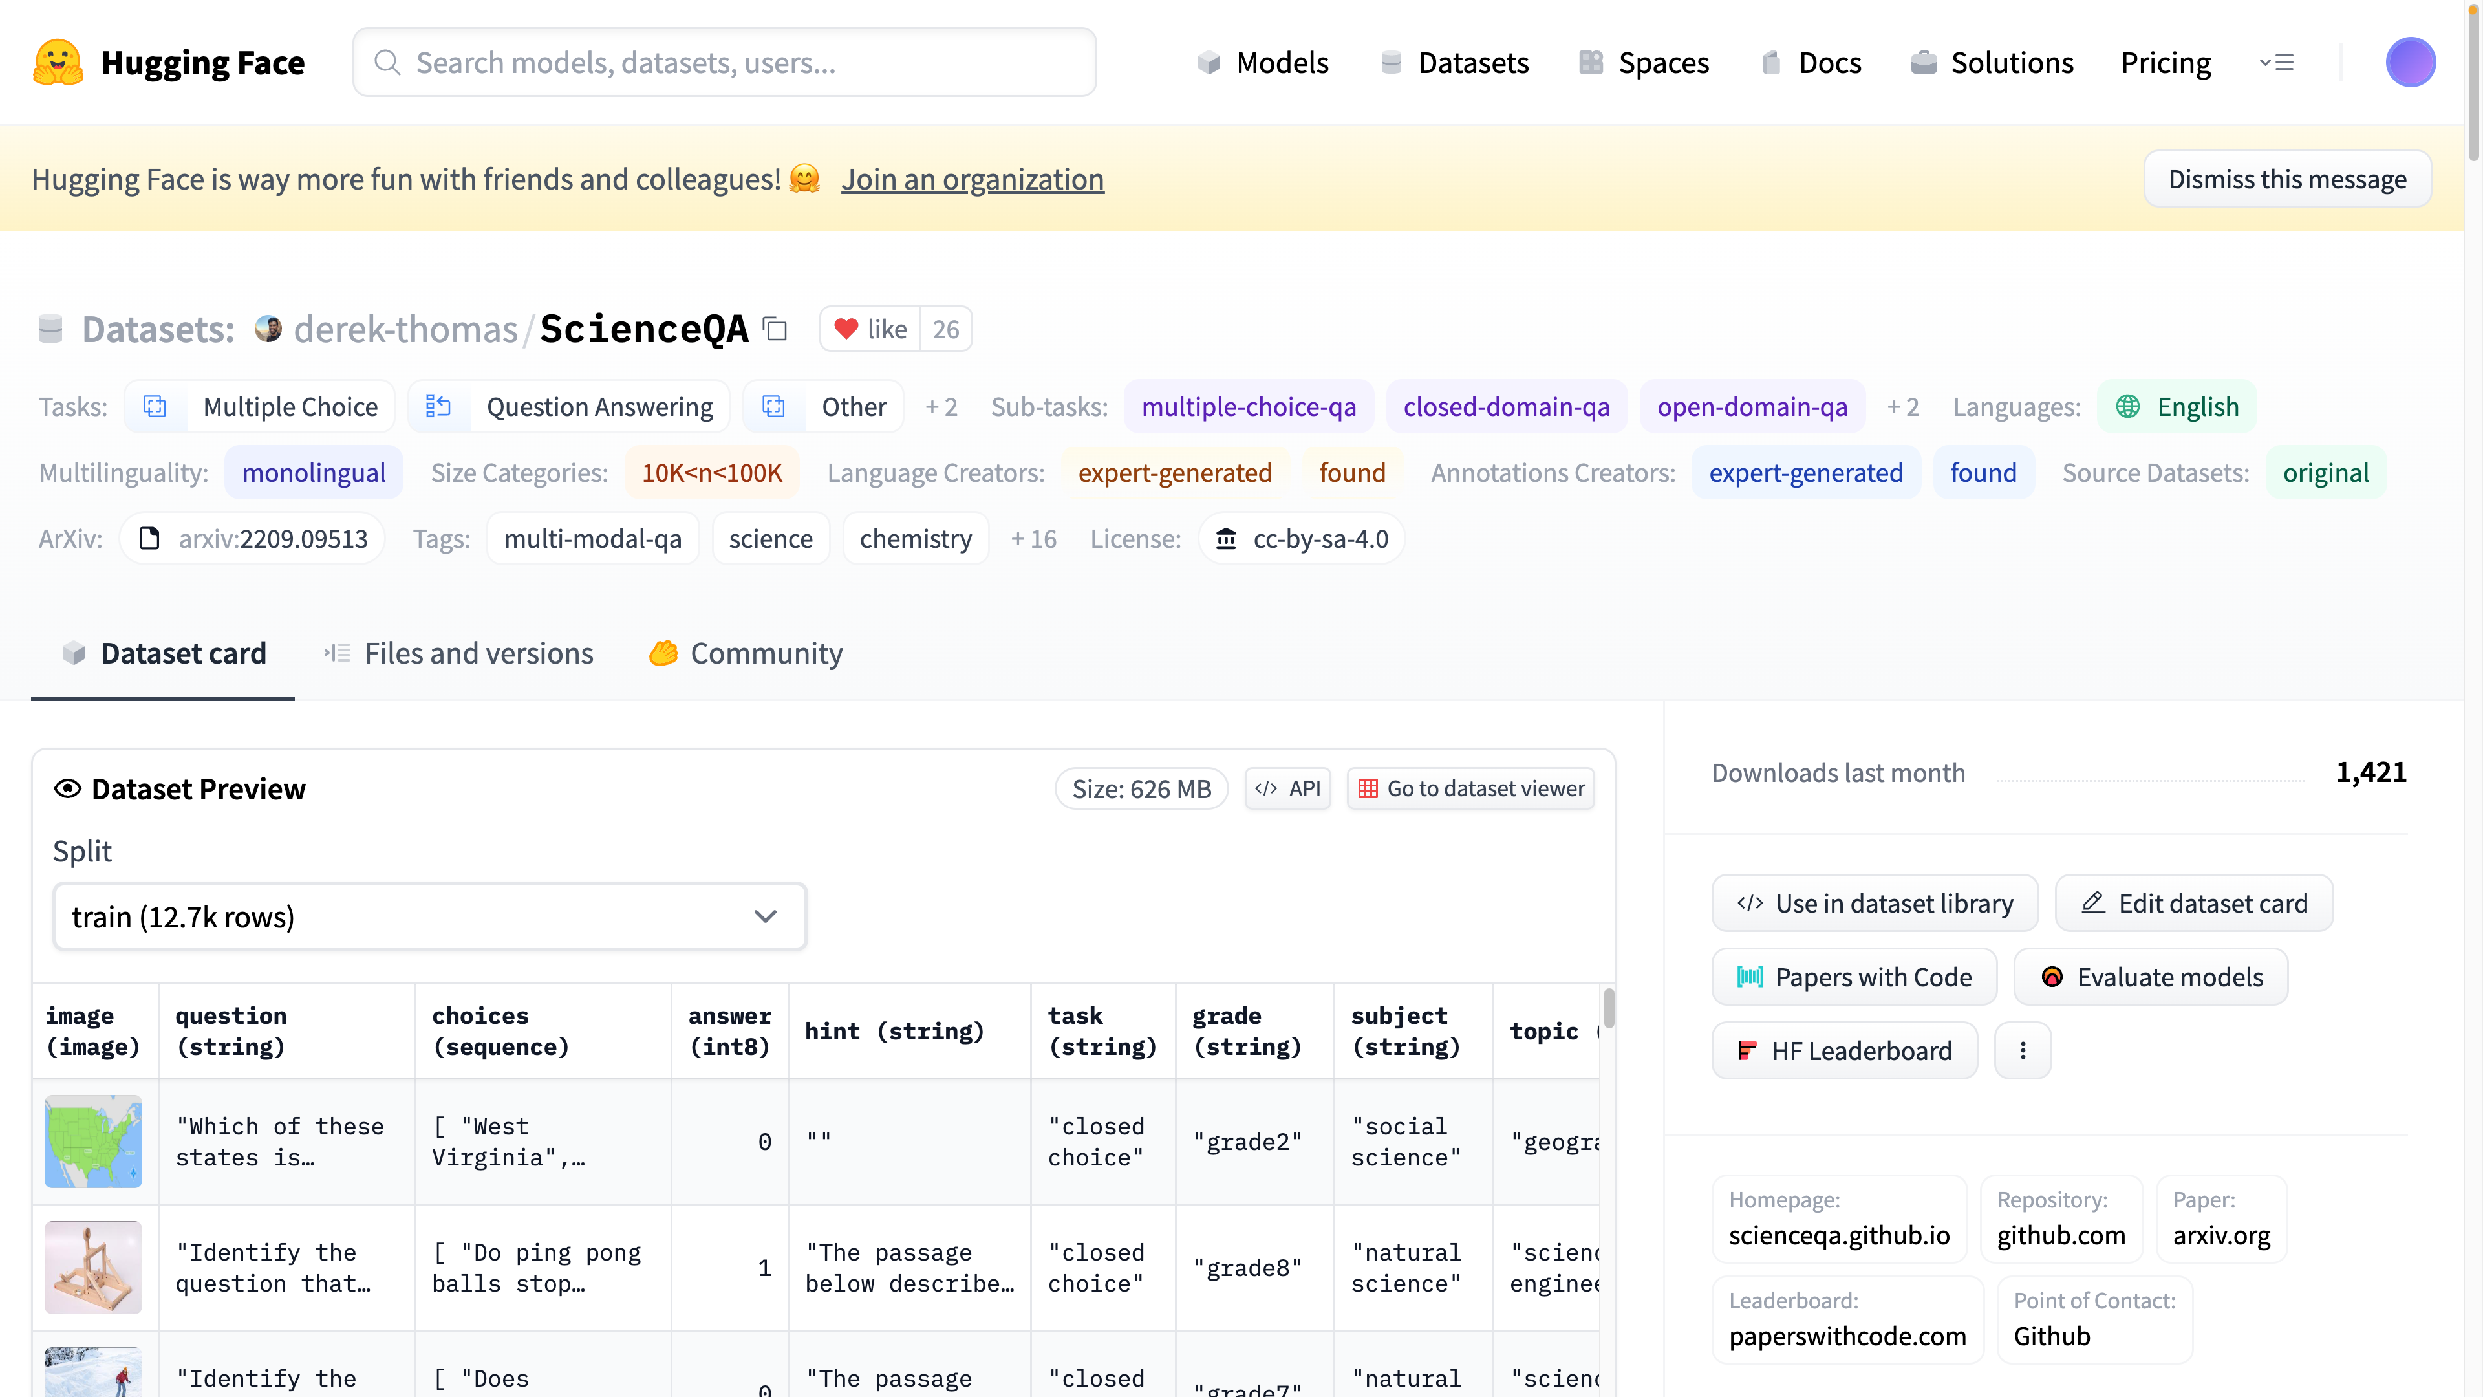Click the derek-thomas avatar picture

268,330
